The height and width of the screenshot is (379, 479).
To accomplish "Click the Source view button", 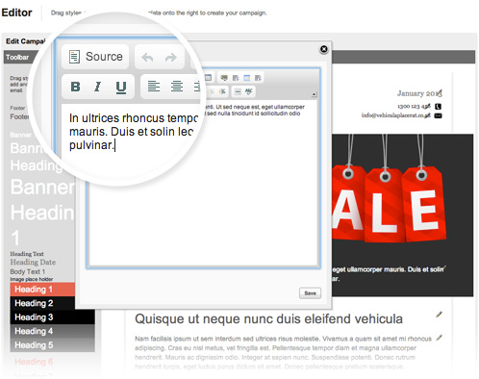I will click(95, 57).
